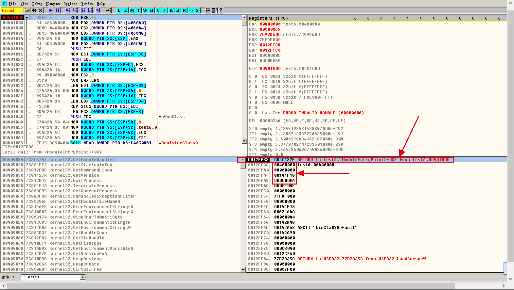The width and height of the screenshot is (514, 290).
Task: Show CPU window with C button
Action: pyautogui.click(x=158, y=10)
